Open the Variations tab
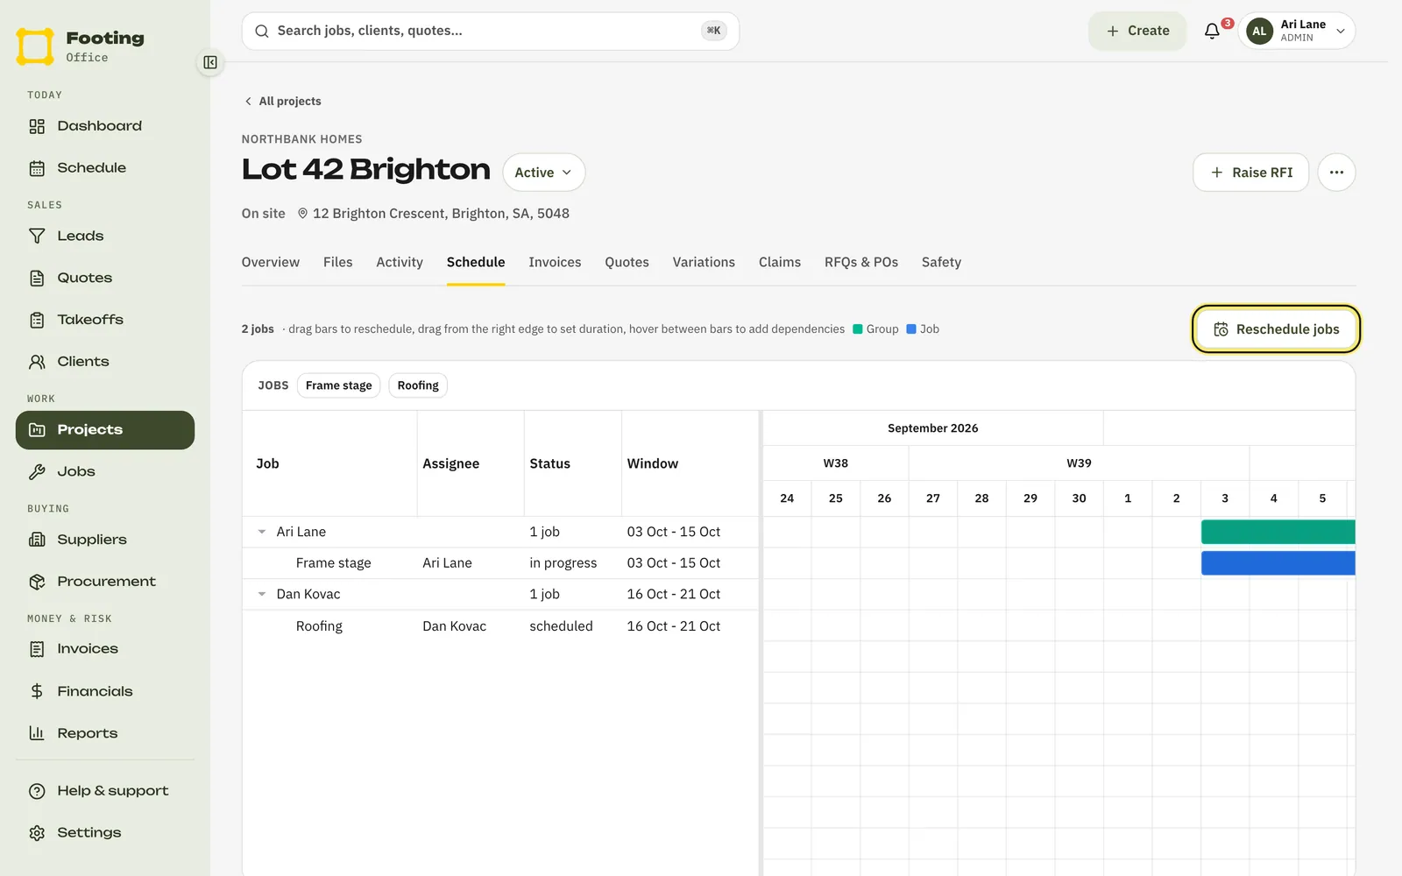Image resolution: width=1402 pixels, height=876 pixels. point(704,262)
